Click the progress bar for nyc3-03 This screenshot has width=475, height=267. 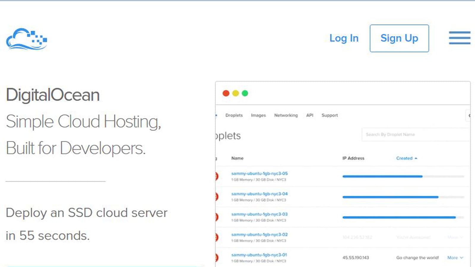point(403,217)
